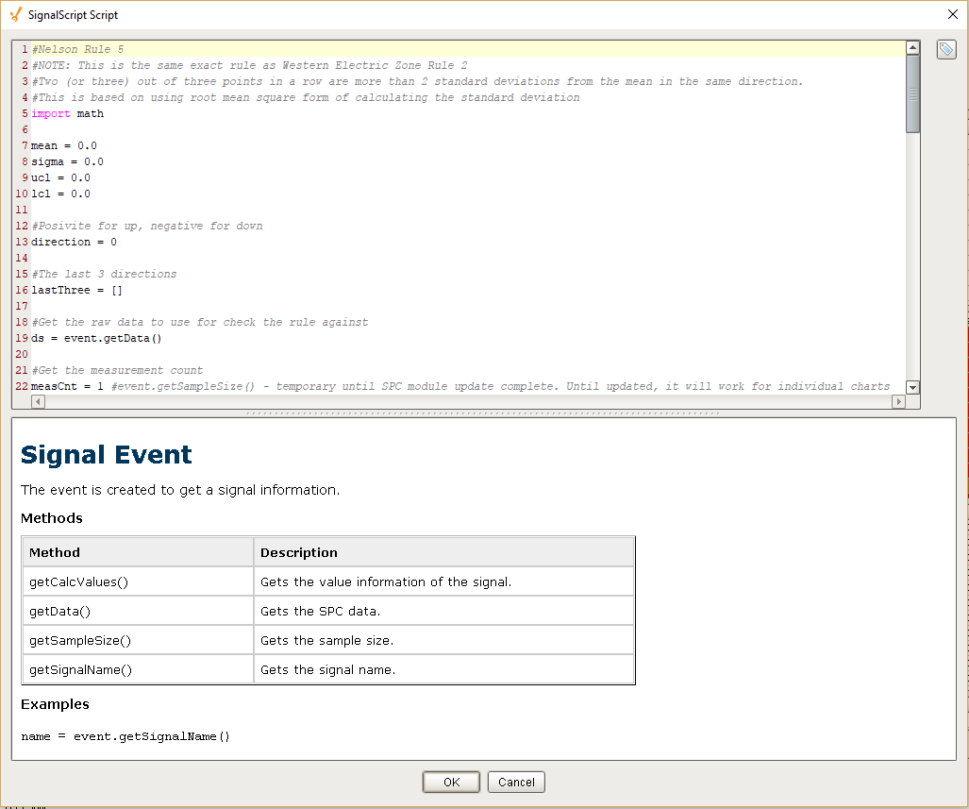969x809 pixels.
Task: Cancel the script editing dialog
Action: (516, 782)
